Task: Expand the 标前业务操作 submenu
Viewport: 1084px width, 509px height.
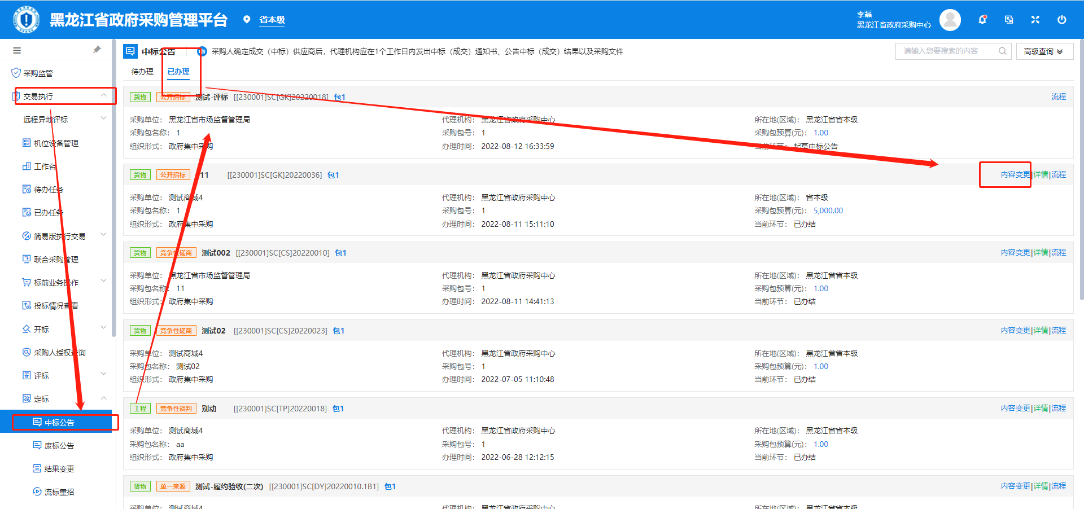Action: click(x=103, y=282)
